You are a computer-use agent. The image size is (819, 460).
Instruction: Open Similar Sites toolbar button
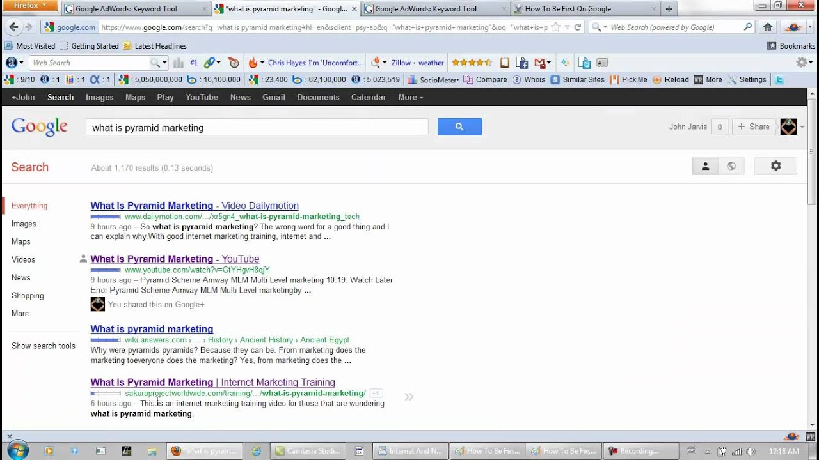point(578,80)
